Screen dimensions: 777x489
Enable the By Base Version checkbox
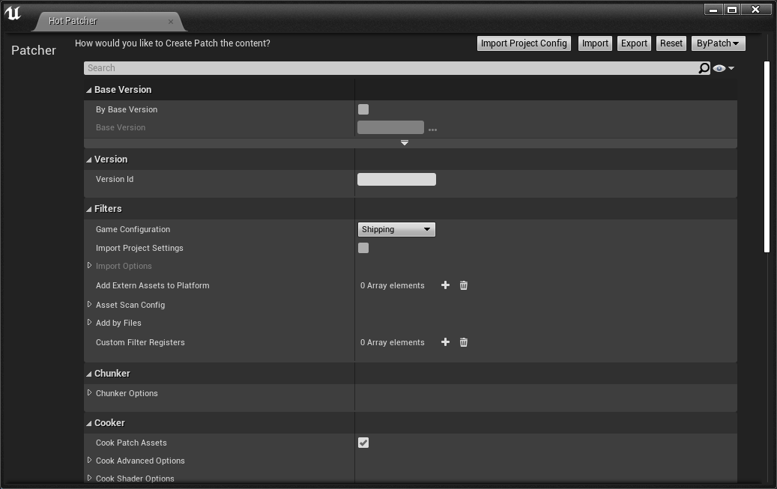pyautogui.click(x=363, y=109)
